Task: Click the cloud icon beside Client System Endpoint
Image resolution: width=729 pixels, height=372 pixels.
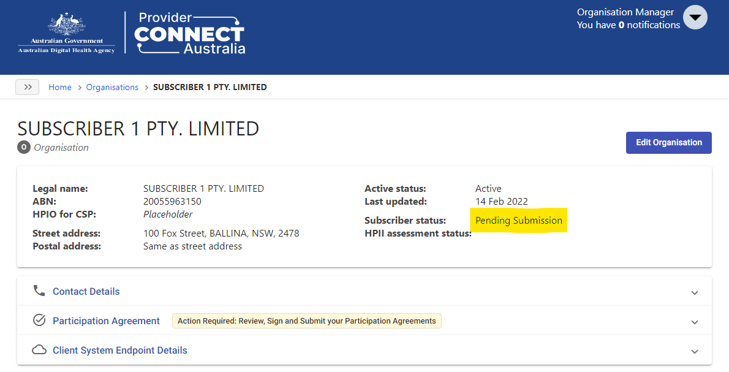Action: pos(39,350)
